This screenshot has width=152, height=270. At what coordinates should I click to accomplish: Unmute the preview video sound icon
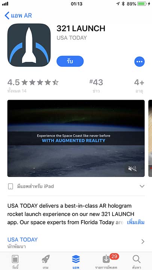coord(132,169)
